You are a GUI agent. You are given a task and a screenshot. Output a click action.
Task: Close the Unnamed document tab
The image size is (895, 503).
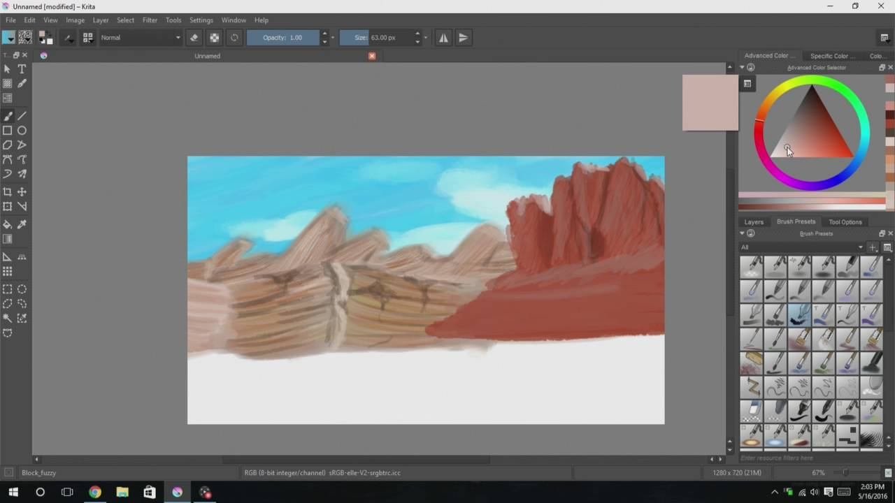pyautogui.click(x=372, y=56)
